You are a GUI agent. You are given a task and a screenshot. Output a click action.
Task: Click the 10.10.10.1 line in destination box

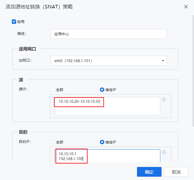point(67,154)
